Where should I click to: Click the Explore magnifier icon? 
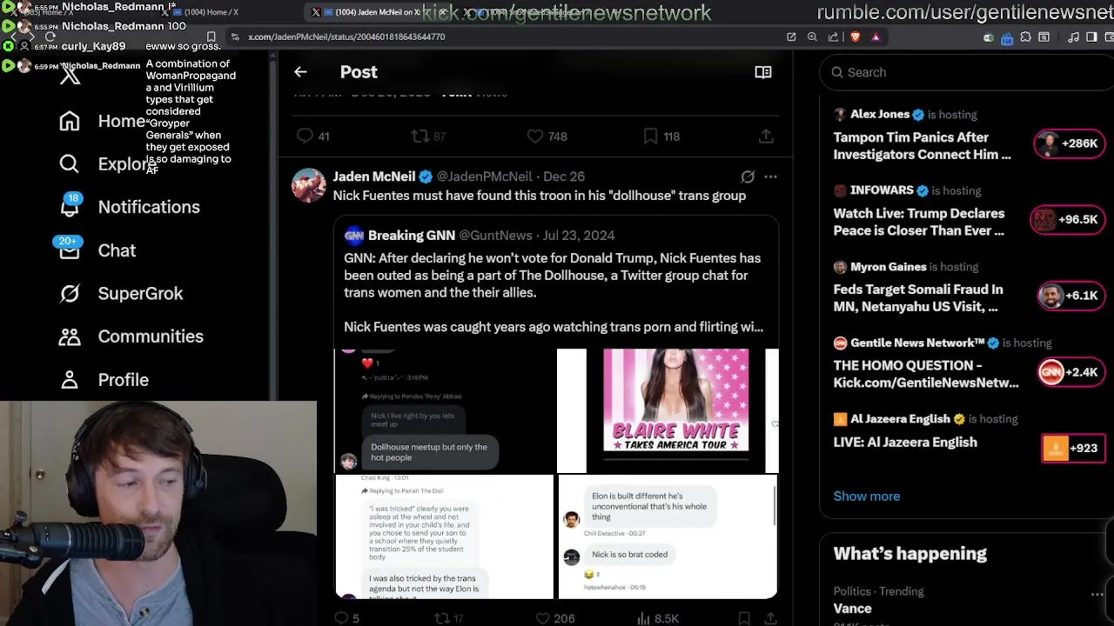pos(70,163)
